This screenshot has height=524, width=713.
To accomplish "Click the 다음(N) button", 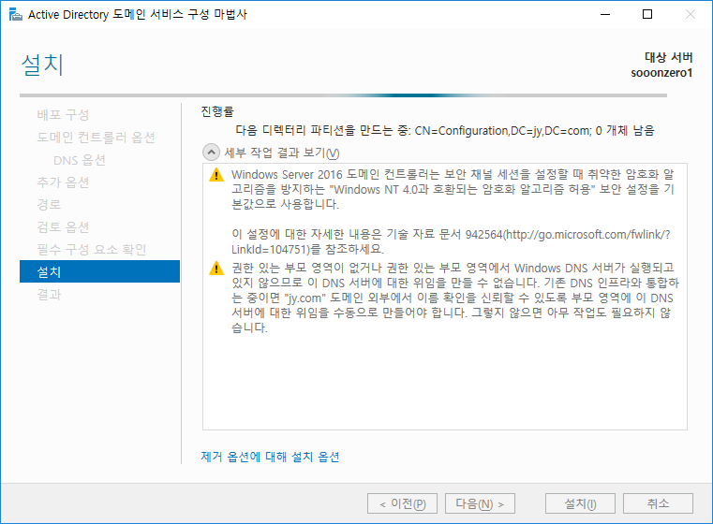I will pos(481,503).
